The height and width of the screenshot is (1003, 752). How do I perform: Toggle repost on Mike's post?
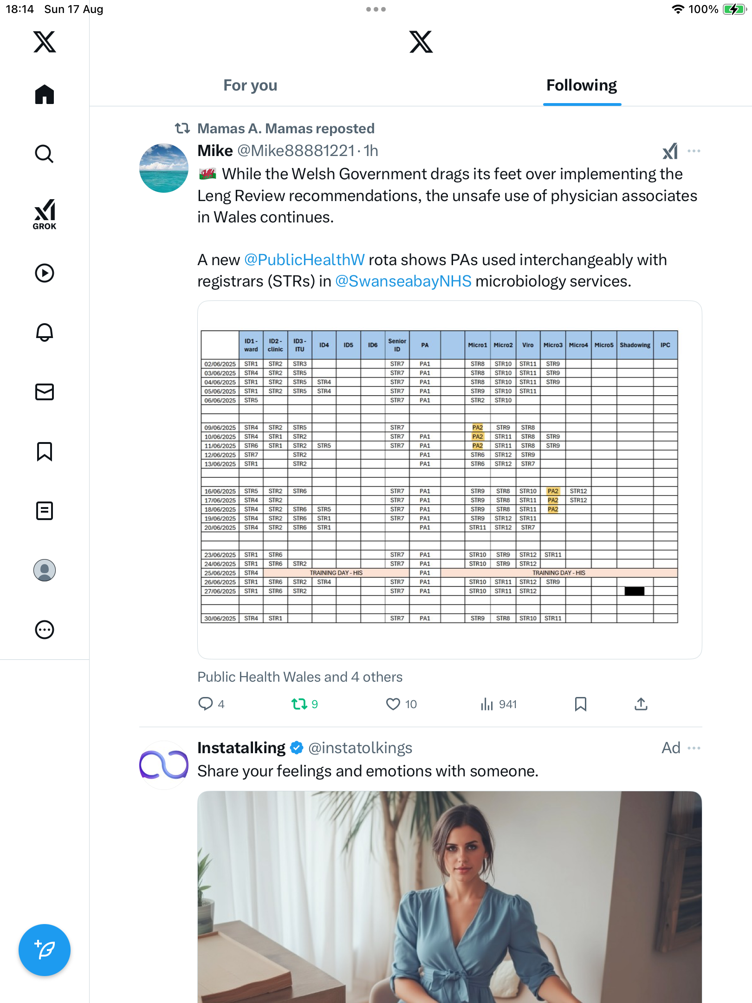(x=299, y=704)
